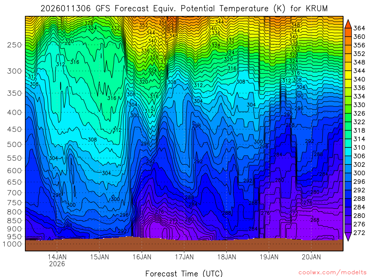Click the 314 value on the colorbar
Viewport: 370px width, 277px height.
click(359, 139)
